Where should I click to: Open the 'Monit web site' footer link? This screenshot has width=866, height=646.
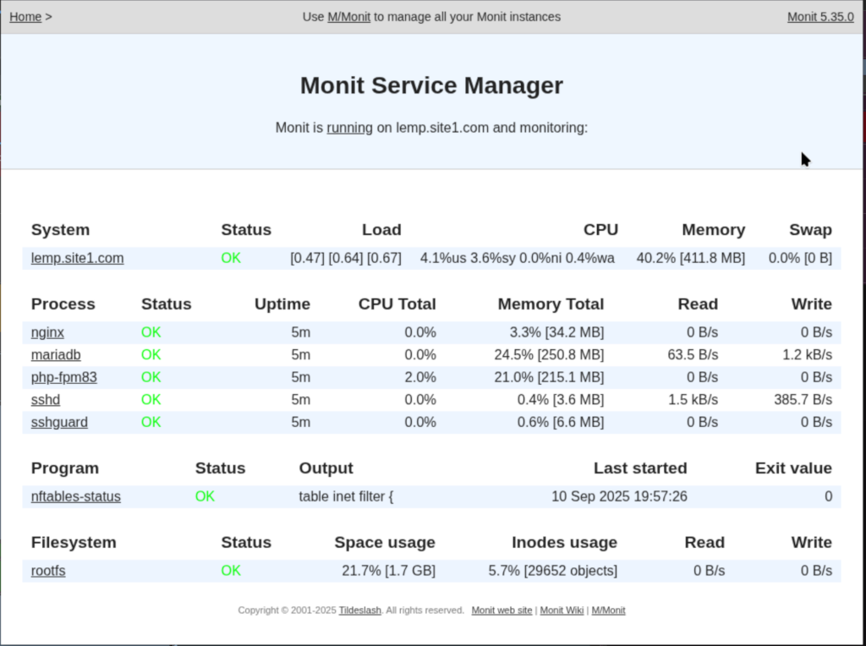click(x=502, y=610)
